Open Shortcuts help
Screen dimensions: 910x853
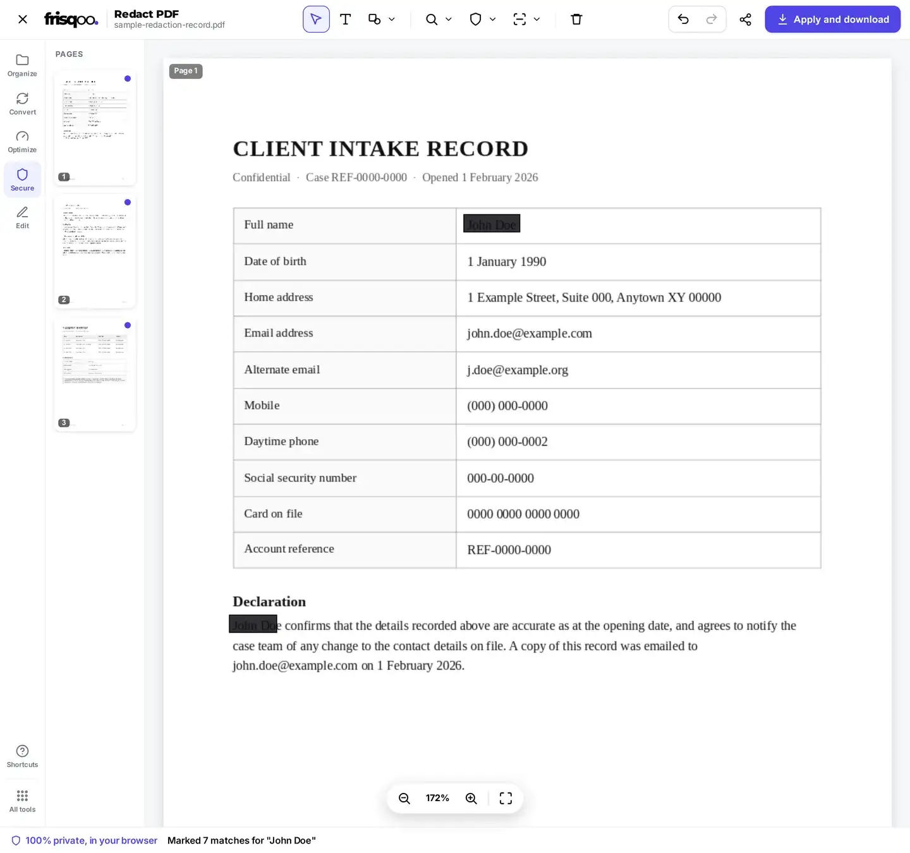pyautogui.click(x=23, y=756)
